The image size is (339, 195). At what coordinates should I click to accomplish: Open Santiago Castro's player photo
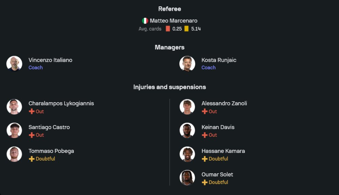[x=14, y=130]
